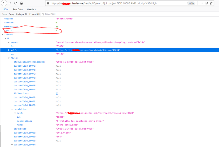This screenshot has height=147, width=219.
Task: Click the maxResults value 50
Action: (57, 26)
